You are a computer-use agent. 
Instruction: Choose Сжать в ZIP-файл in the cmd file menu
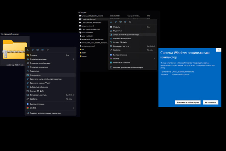point(133,42)
